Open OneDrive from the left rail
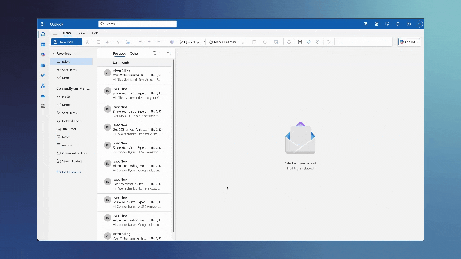The height and width of the screenshot is (259, 461). [43, 96]
